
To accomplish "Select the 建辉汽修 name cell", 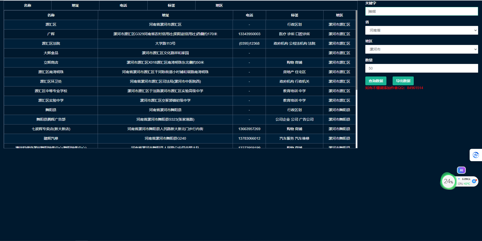I will tap(51, 138).
